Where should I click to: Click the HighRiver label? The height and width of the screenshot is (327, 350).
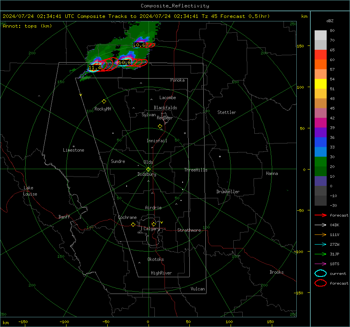tap(161, 273)
